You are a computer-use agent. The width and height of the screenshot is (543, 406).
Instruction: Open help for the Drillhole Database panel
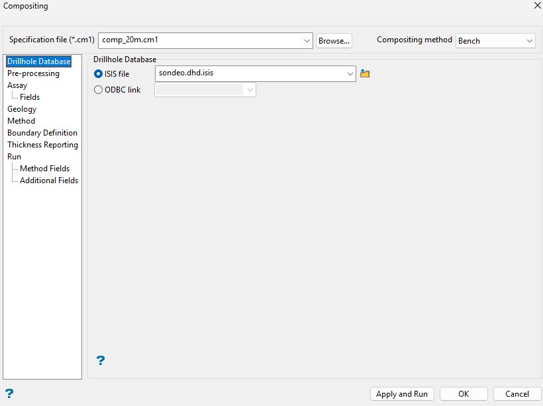[x=101, y=360]
